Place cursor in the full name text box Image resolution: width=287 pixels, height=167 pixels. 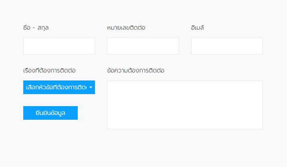pyautogui.click(x=59, y=46)
